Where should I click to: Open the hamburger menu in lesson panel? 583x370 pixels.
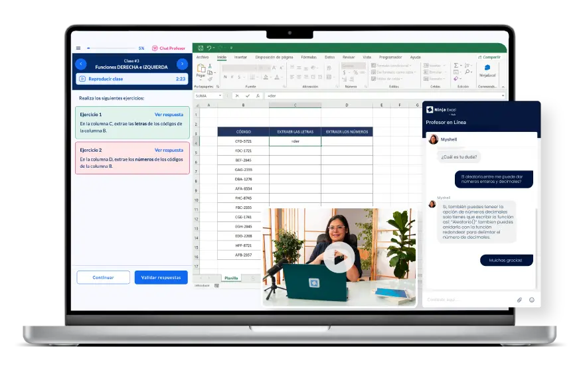[x=78, y=48]
